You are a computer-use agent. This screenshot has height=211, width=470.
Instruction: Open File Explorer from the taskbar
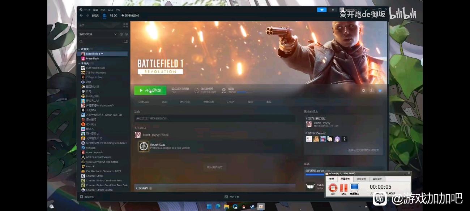pyautogui.click(x=226, y=207)
